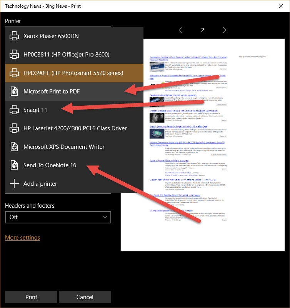The width and height of the screenshot is (290, 308).
Task: Click the Printer section label
Action: 13,21
